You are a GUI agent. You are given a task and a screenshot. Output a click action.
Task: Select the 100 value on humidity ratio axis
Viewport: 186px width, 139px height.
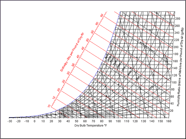[174, 82]
